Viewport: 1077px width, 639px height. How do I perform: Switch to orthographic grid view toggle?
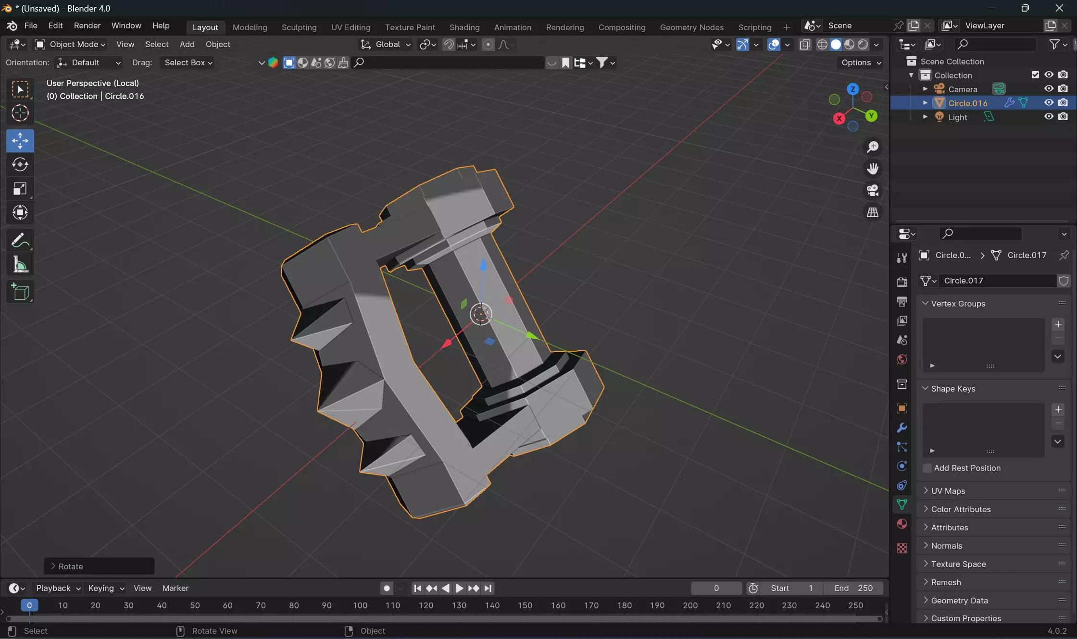tap(873, 212)
